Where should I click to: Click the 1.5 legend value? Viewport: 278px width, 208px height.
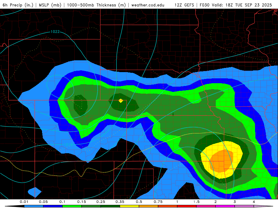[196, 202]
